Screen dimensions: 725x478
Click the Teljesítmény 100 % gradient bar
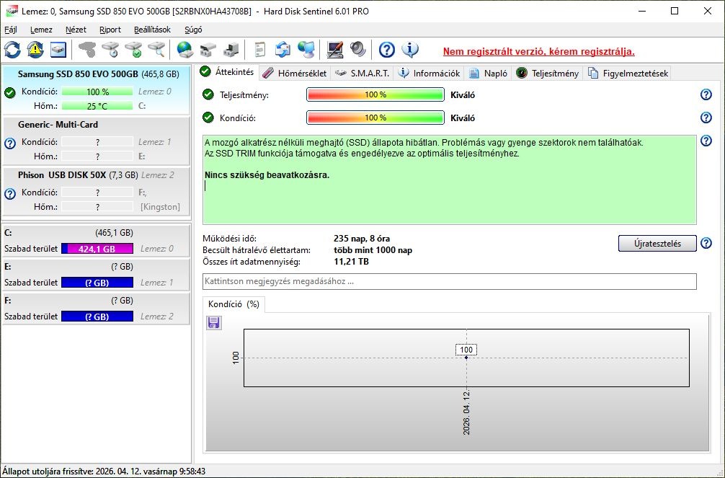(x=375, y=94)
